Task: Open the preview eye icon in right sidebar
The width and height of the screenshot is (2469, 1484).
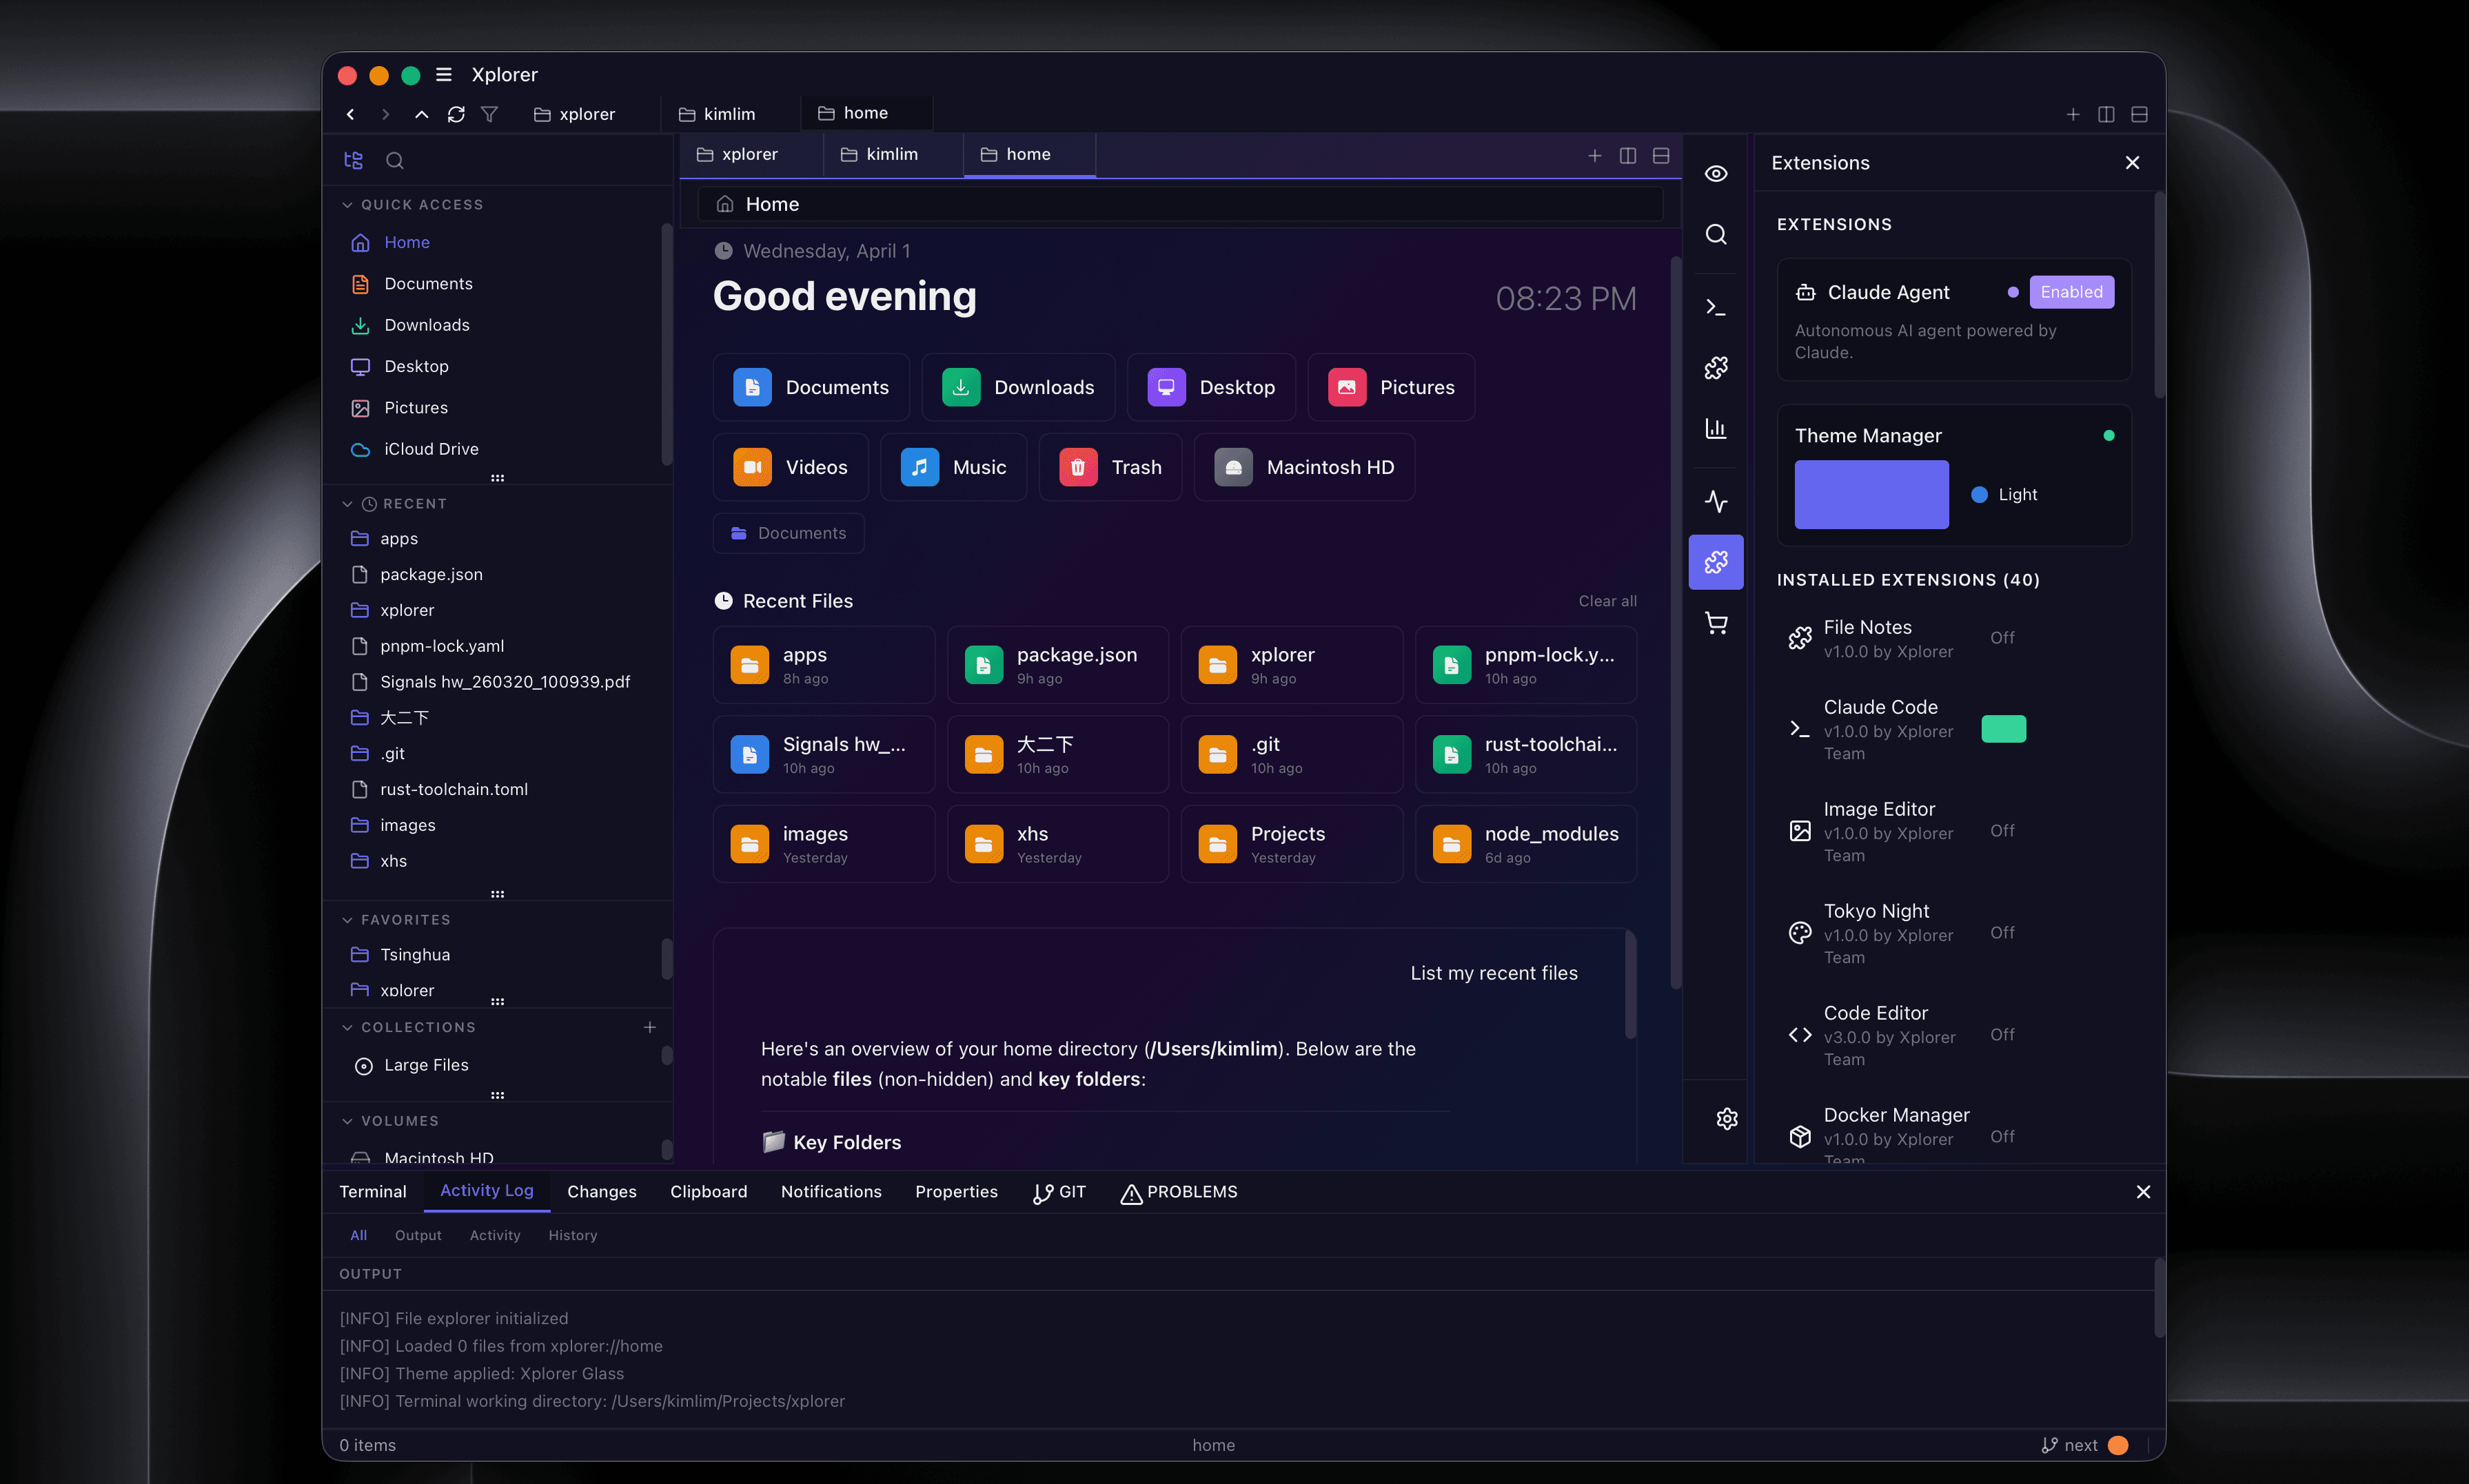Action: pos(1717,173)
